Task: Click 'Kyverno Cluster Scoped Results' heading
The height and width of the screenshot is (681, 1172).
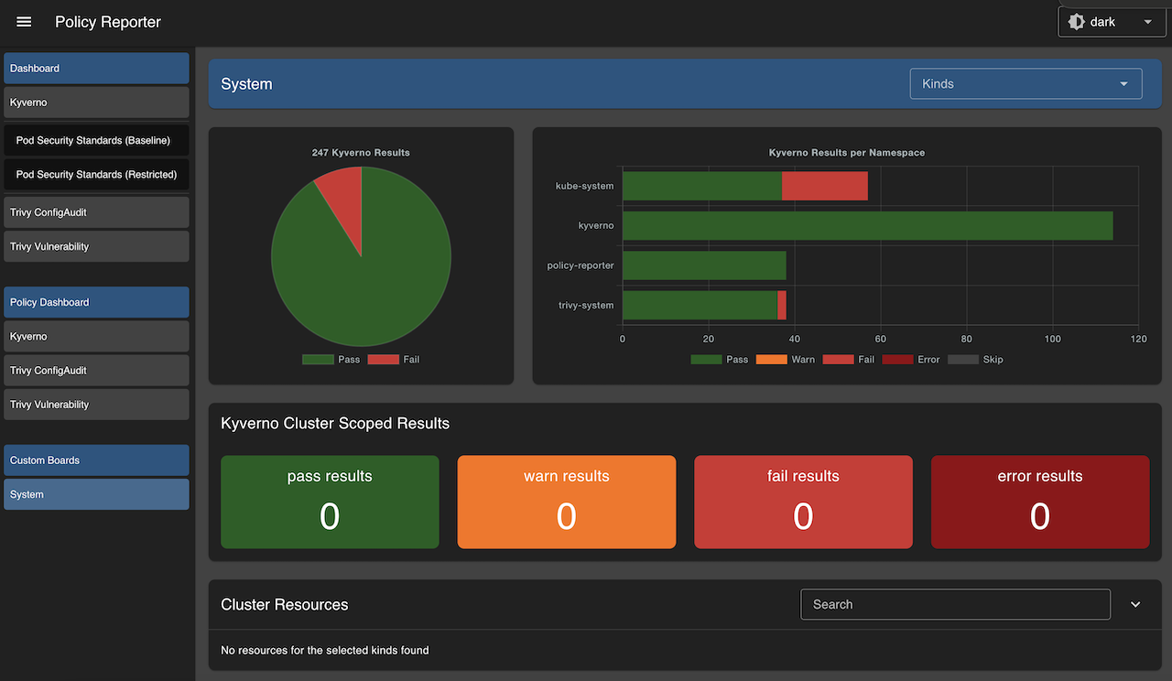Action: tap(335, 424)
